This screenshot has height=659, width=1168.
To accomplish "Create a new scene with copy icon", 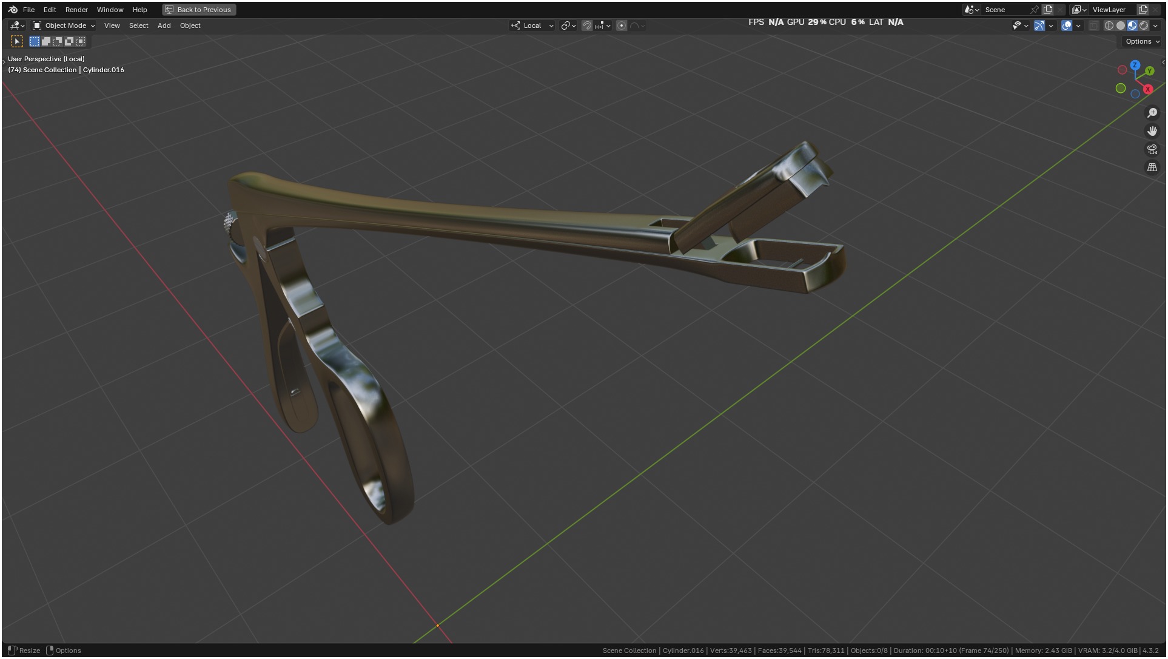I will pos(1047,10).
